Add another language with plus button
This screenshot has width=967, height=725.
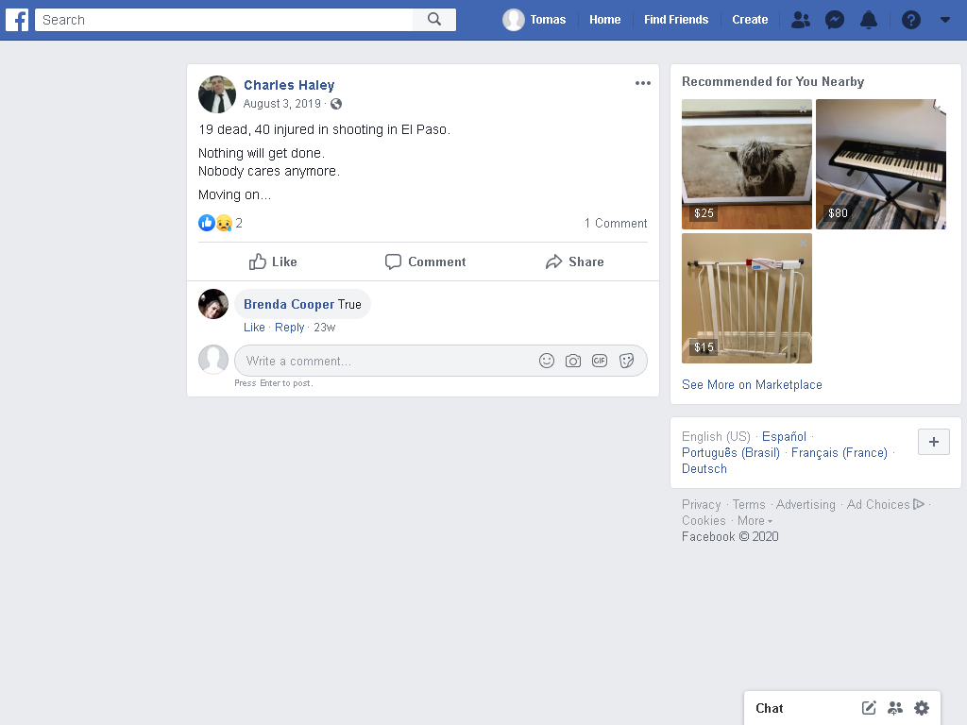coord(934,442)
